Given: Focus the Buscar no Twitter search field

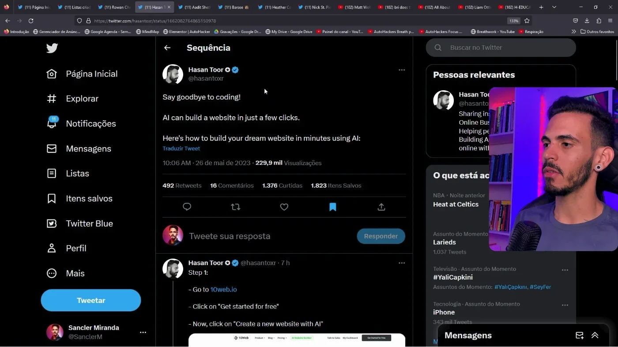Looking at the screenshot, I should (501, 48).
